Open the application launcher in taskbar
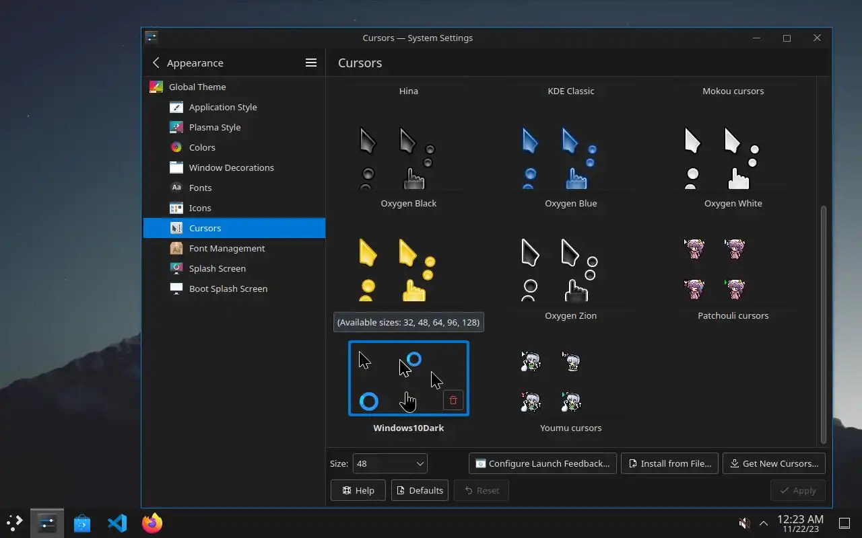The image size is (862, 538). coord(15,523)
